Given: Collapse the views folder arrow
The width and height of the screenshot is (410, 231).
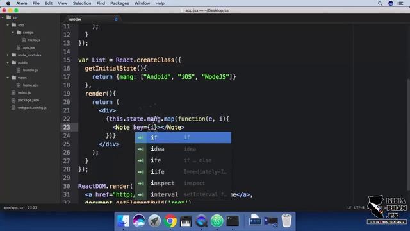Looking at the screenshot, I should (8, 78).
